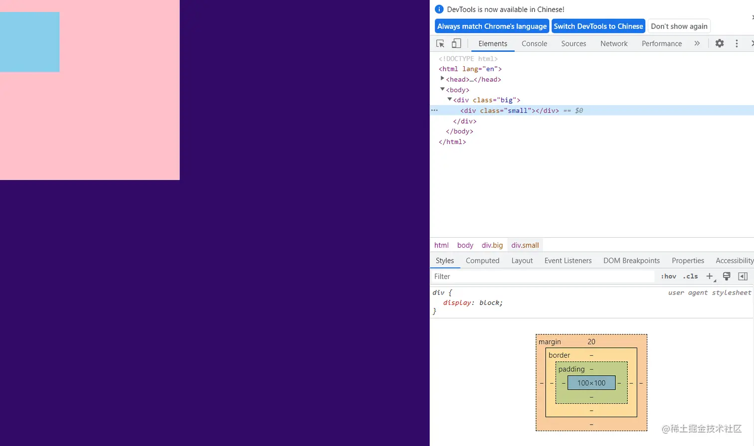
Task: Select div.big in the breadcrumb bar
Action: 492,245
